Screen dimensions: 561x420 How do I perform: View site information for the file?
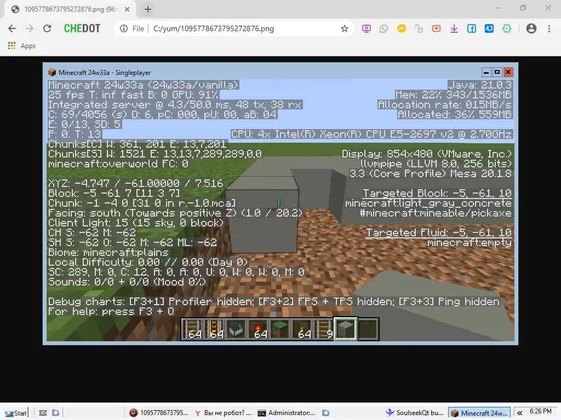click(x=124, y=28)
